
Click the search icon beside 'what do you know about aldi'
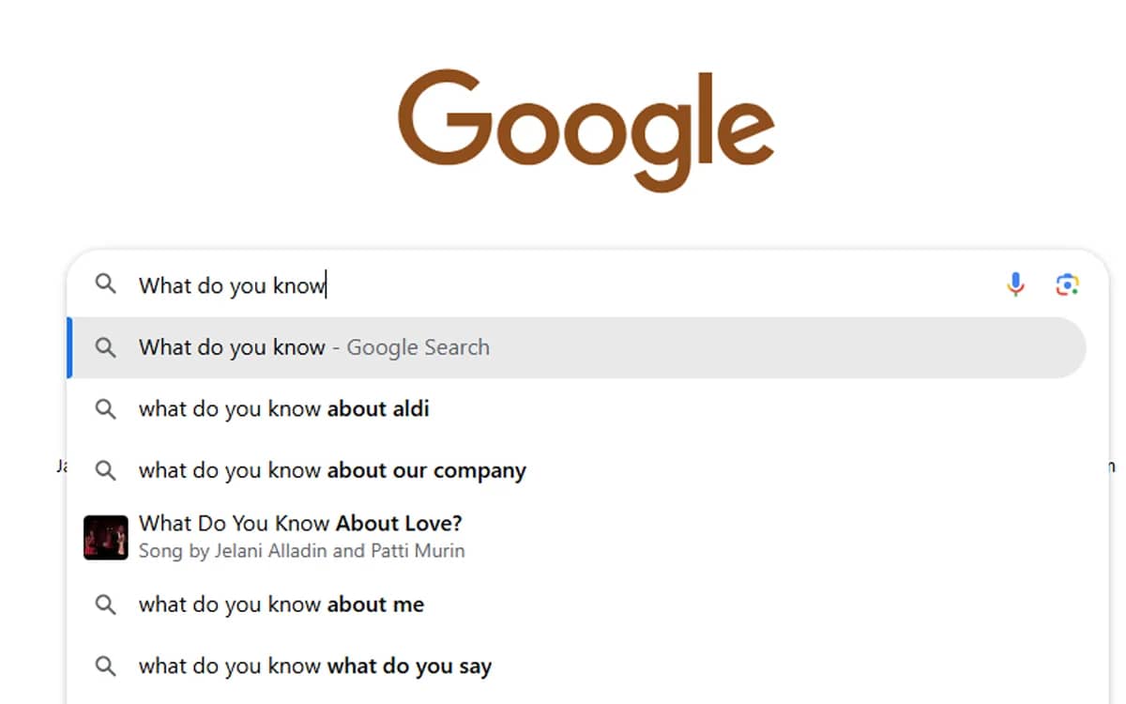click(x=105, y=409)
